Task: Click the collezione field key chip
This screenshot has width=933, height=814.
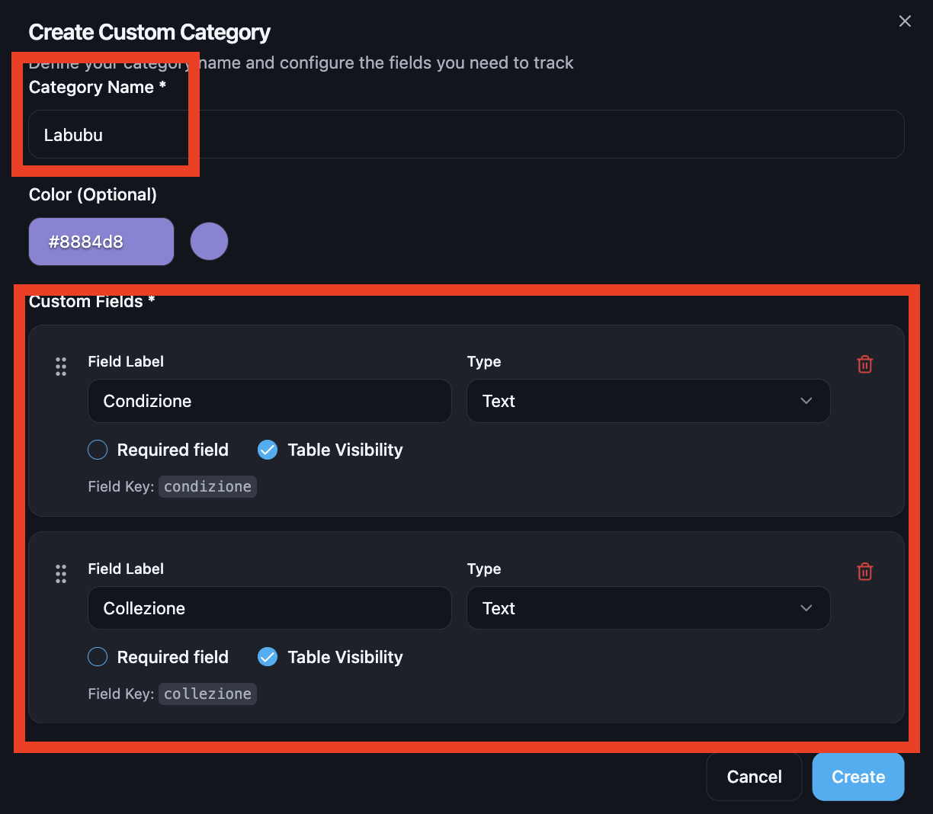Action: pyautogui.click(x=207, y=694)
